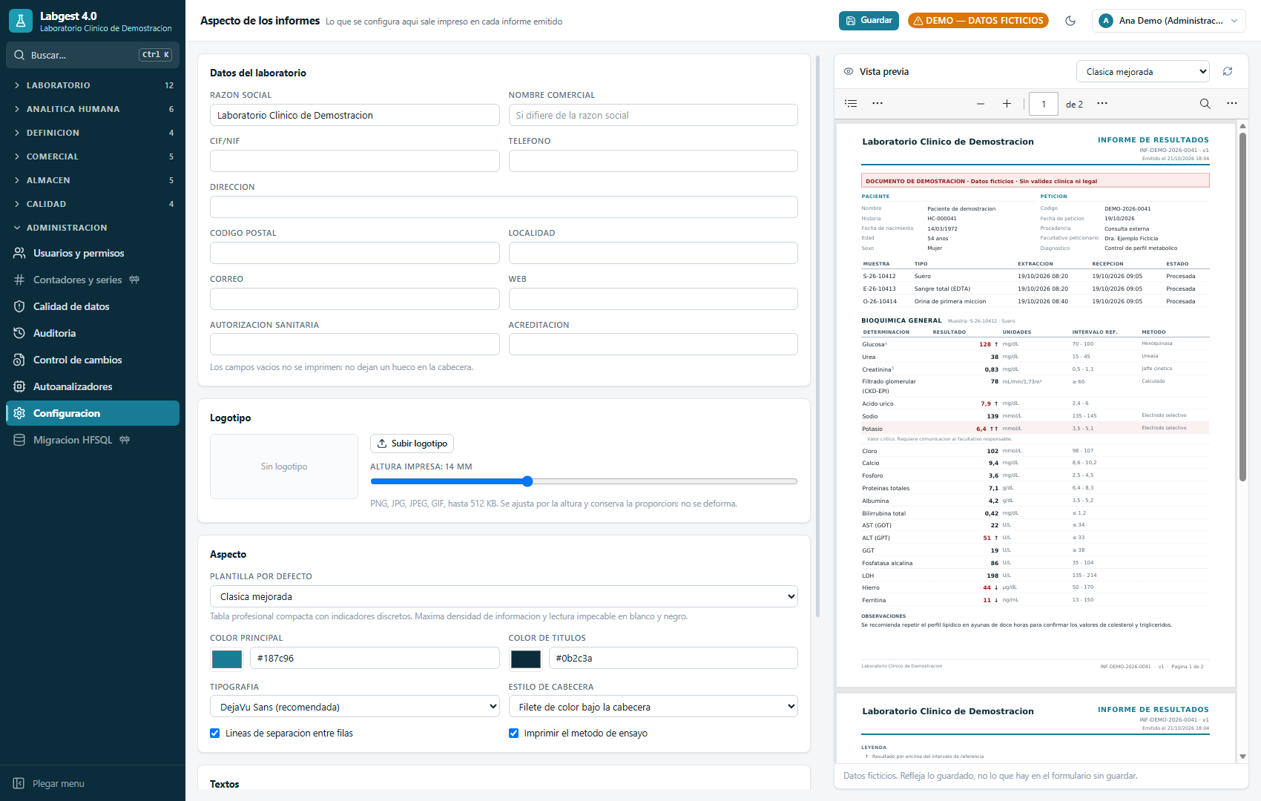The image size is (1261, 801).
Task: Toggle Imprimir el metodo de ensayo checkbox
Action: point(513,733)
